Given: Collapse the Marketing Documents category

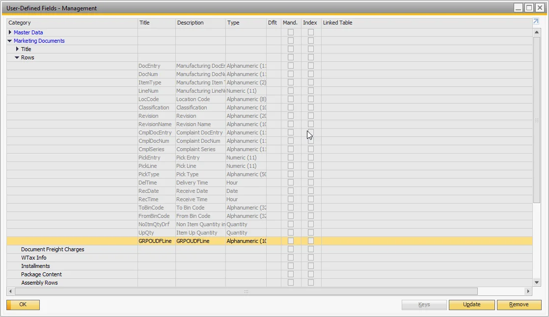Looking at the screenshot, I should click(x=10, y=41).
